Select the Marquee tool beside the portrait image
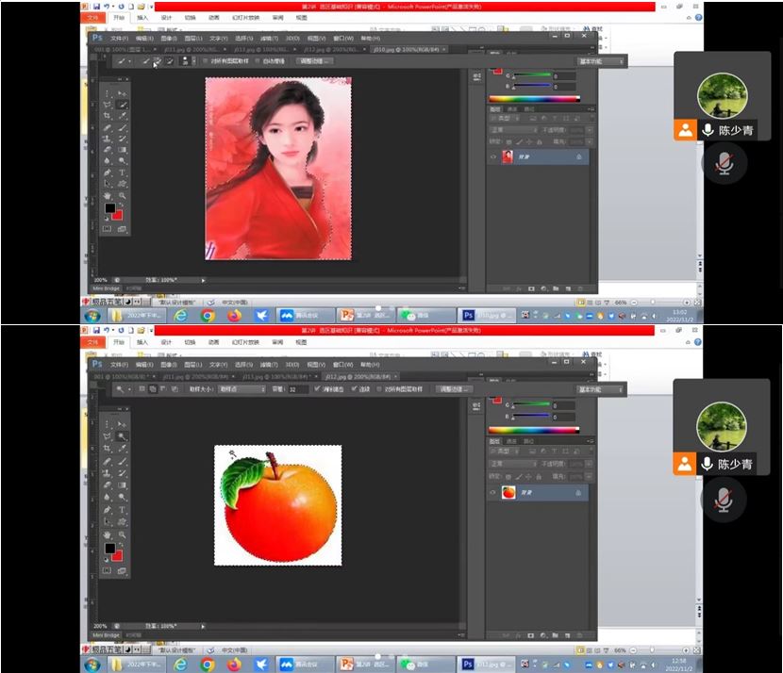 [x=107, y=93]
